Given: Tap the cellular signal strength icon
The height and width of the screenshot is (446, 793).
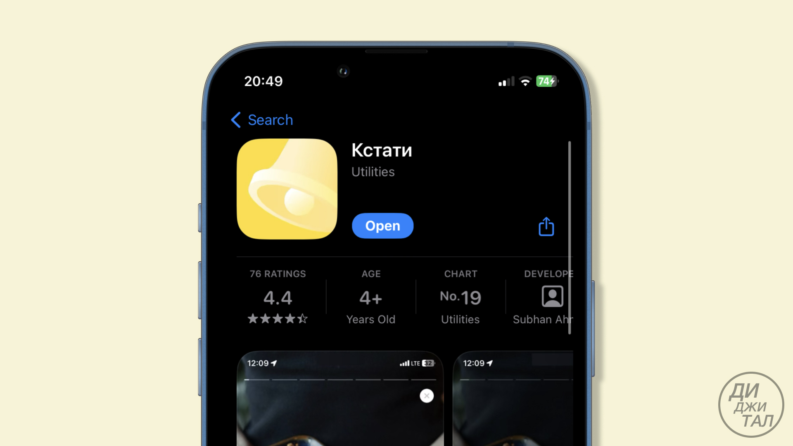Looking at the screenshot, I should pos(500,82).
